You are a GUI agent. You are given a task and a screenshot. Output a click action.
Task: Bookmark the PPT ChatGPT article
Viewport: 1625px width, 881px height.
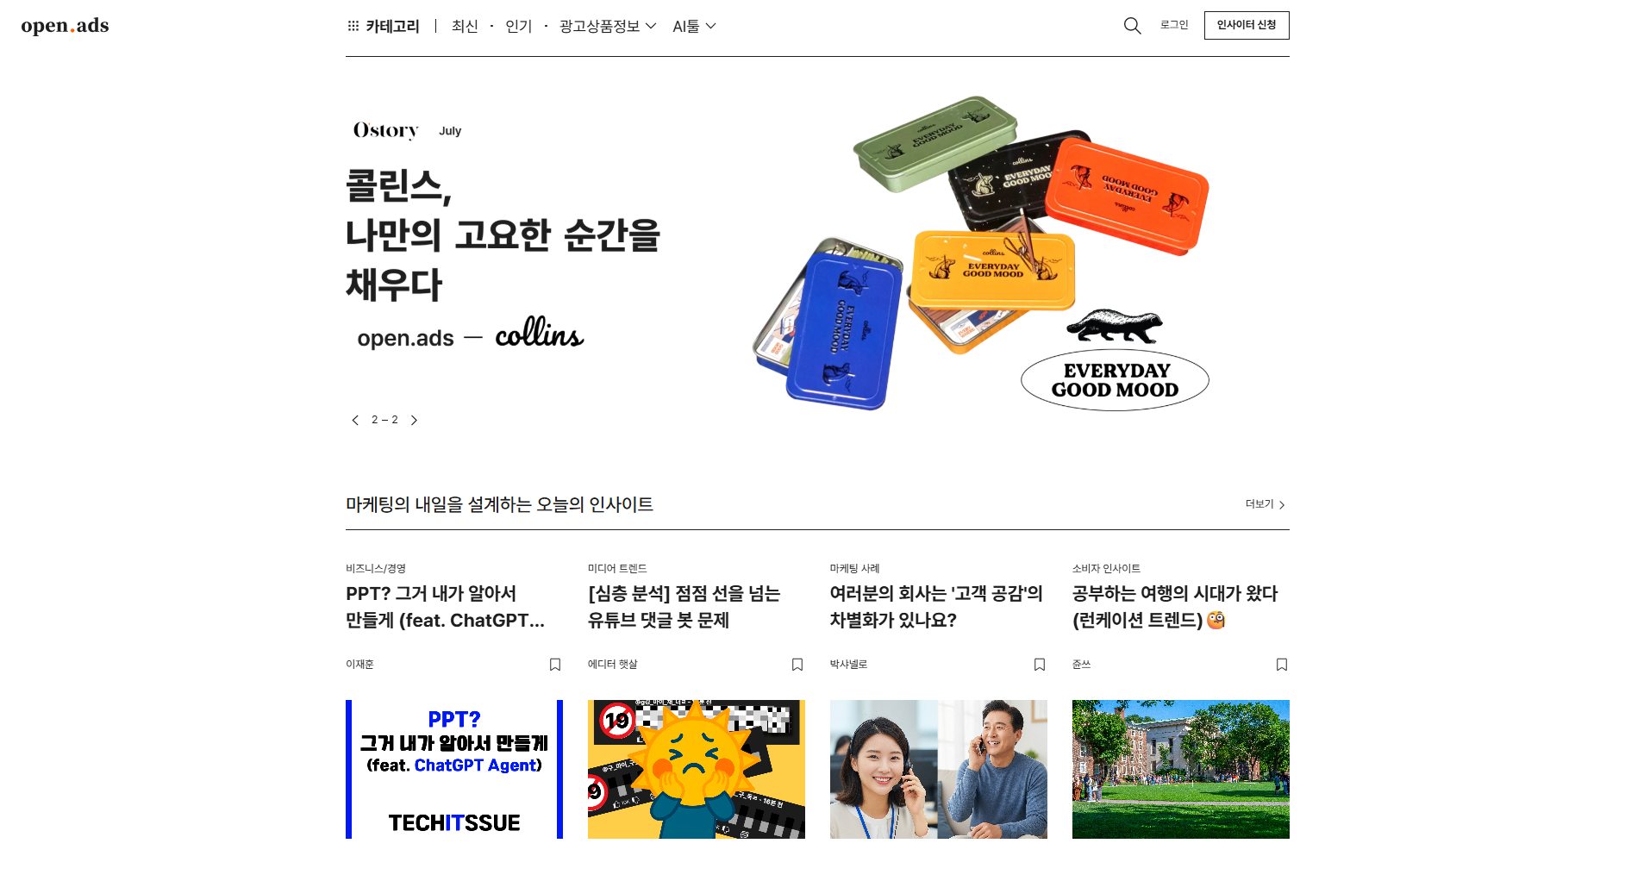coord(555,665)
